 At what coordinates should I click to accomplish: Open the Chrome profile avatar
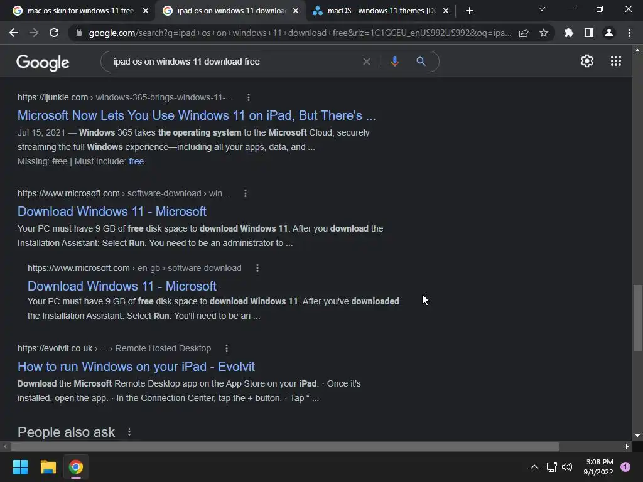[x=609, y=33]
